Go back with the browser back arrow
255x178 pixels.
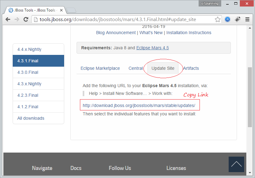pos(8,20)
